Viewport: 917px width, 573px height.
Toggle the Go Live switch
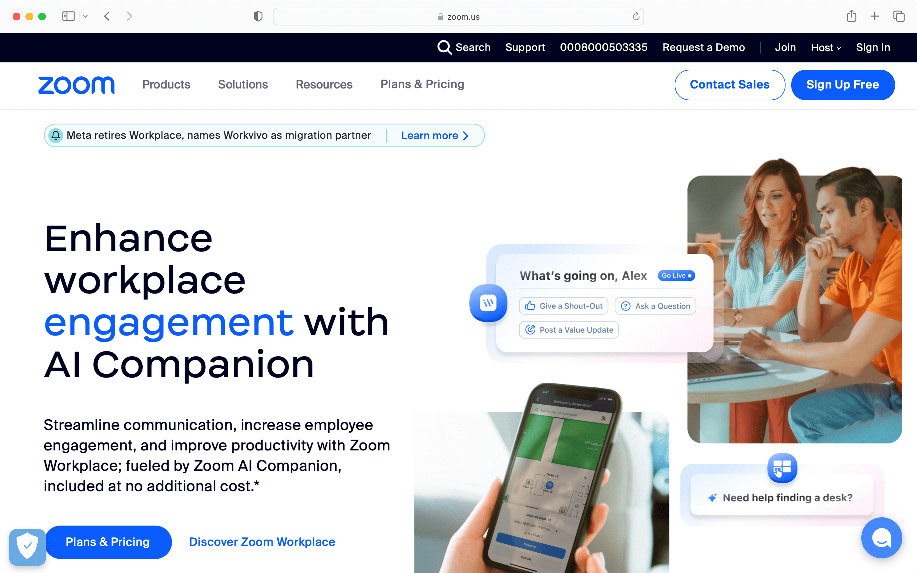[676, 275]
